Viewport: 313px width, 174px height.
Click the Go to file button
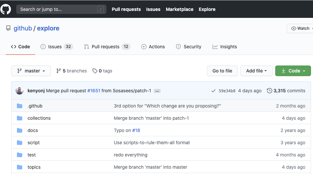point(222,71)
